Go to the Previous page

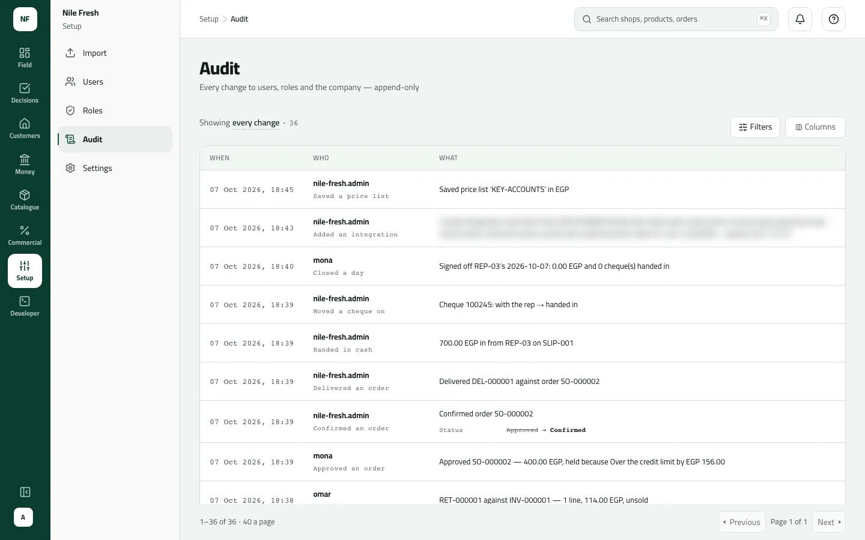point(742,522)
